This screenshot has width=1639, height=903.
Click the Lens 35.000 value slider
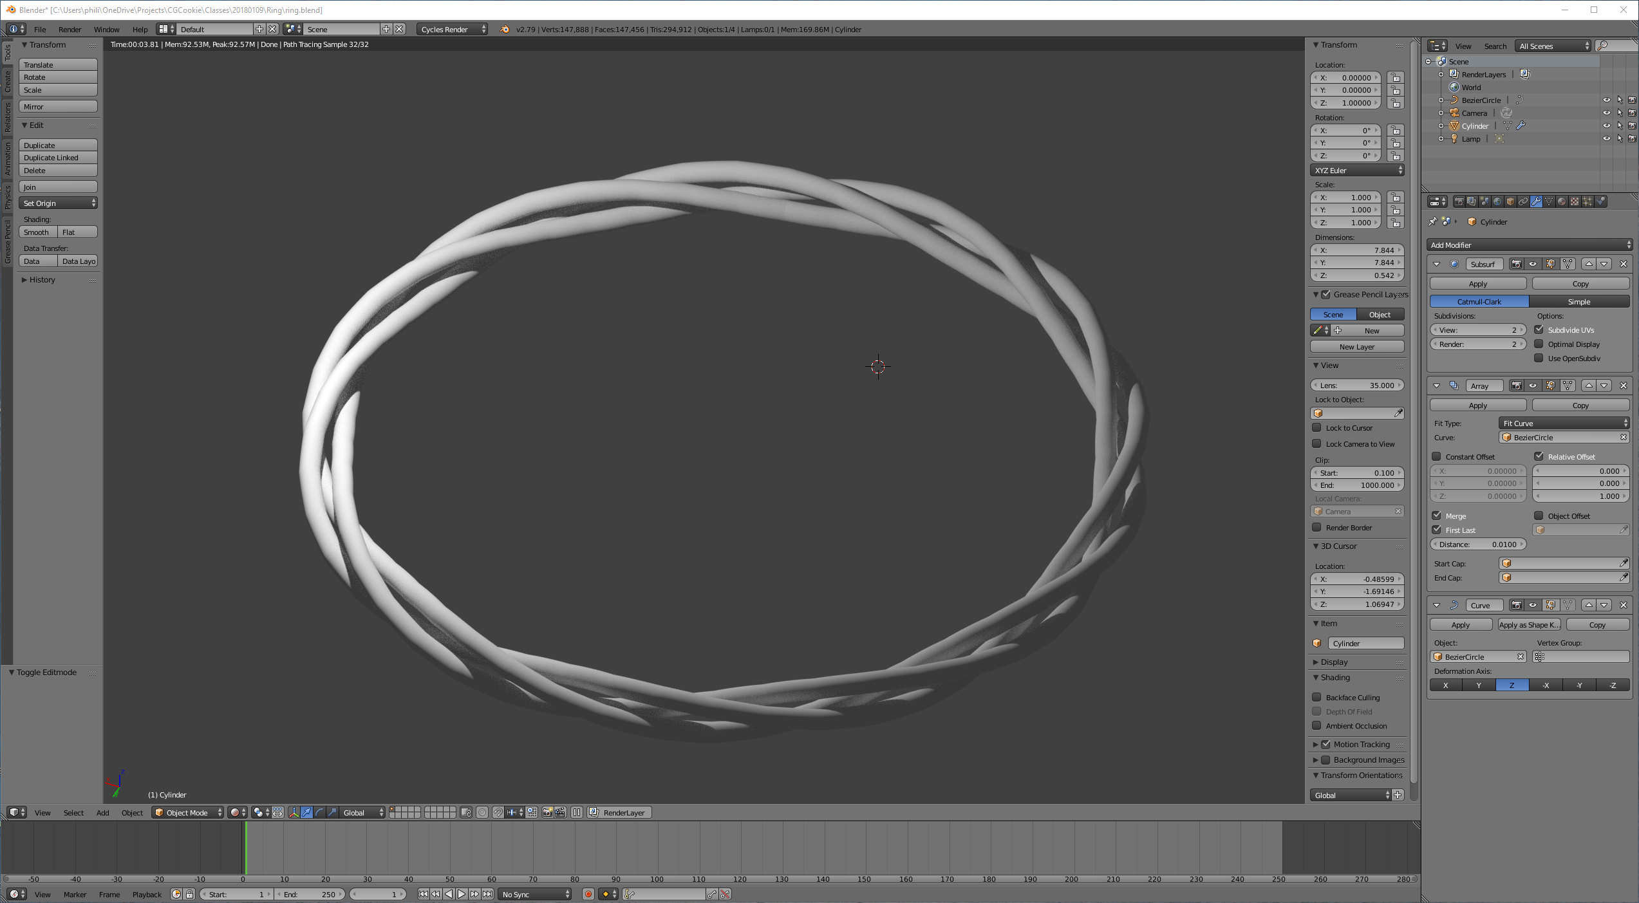click(x=1356, y=385)
